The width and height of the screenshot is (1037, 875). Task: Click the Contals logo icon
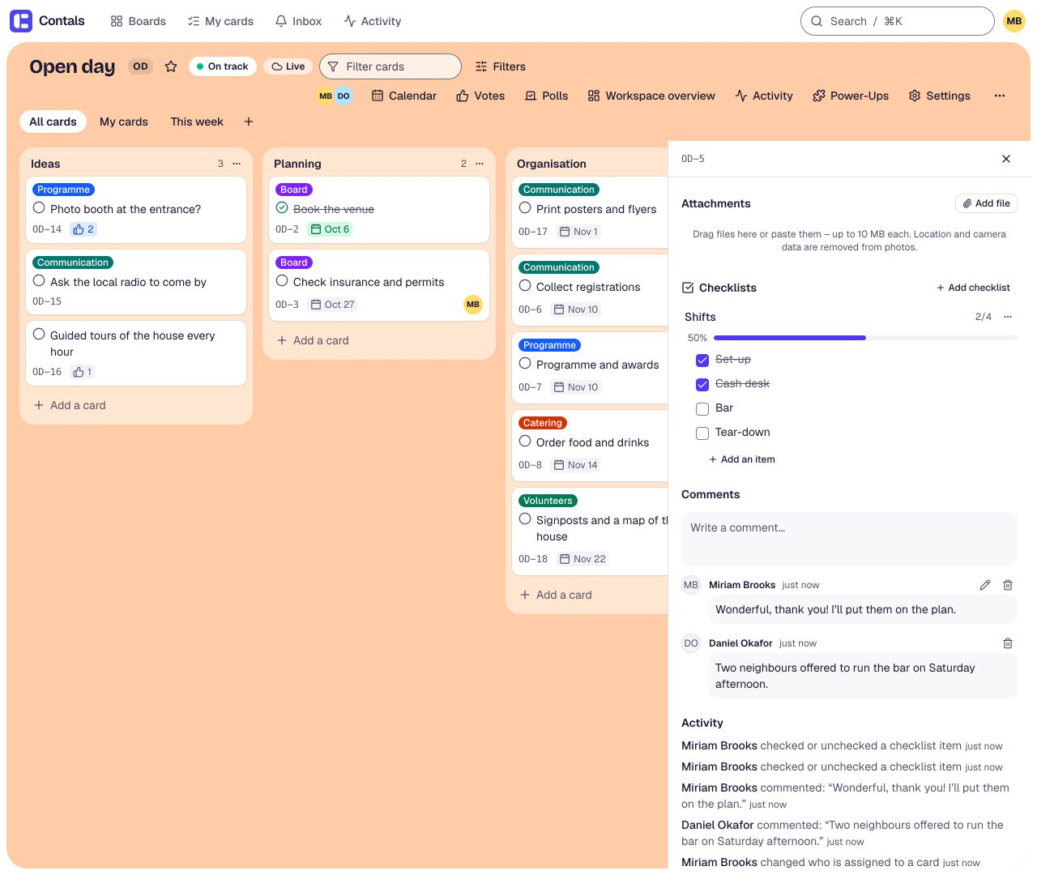(x=21, y=21)
